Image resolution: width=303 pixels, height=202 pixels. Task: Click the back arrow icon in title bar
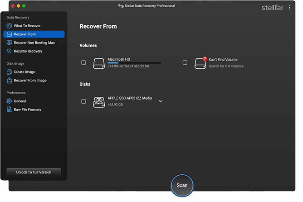pyautogui.click(x=121, y=6)
